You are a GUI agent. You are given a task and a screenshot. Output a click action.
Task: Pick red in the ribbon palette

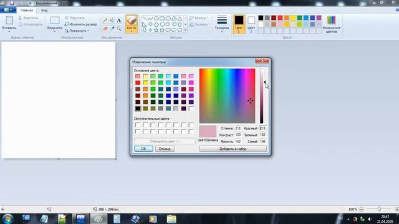(x=280, y=18)
